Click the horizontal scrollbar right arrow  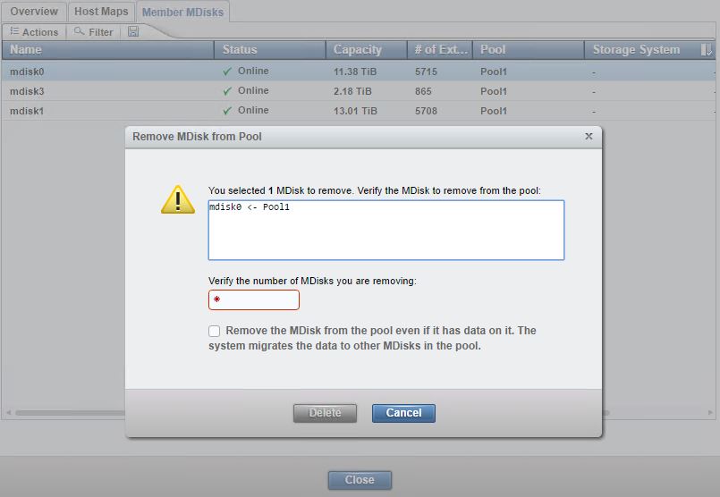pyautogui.click(x=711, y=413)
